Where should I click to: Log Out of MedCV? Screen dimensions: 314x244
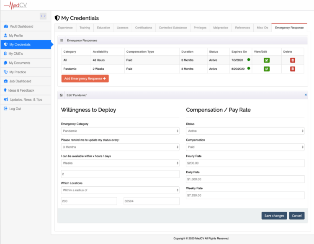click(x=26, y=109)
